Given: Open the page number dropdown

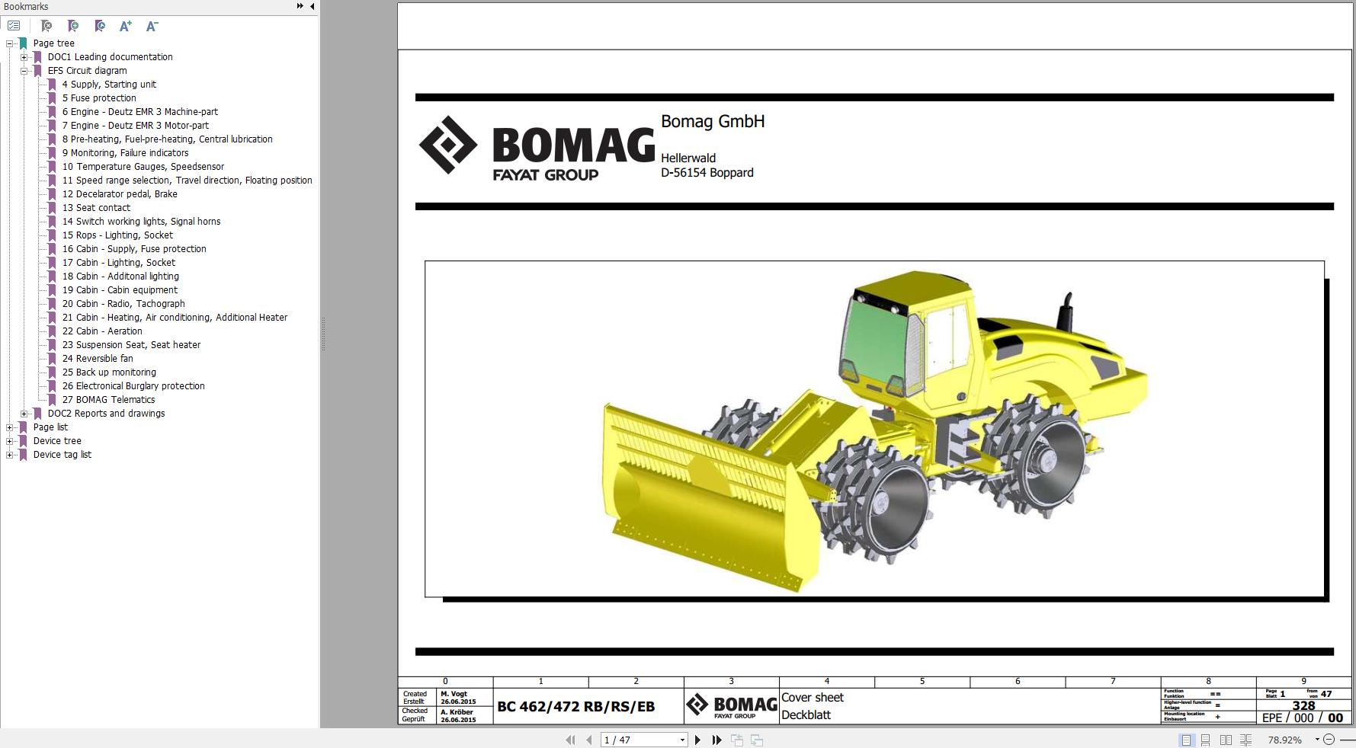Looking at the screenshot, I should 682,740.
